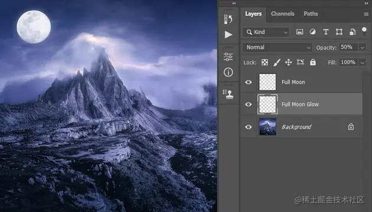
Task: Lock transparent pixels checkerboard icon
Action: tap(265, 62)
